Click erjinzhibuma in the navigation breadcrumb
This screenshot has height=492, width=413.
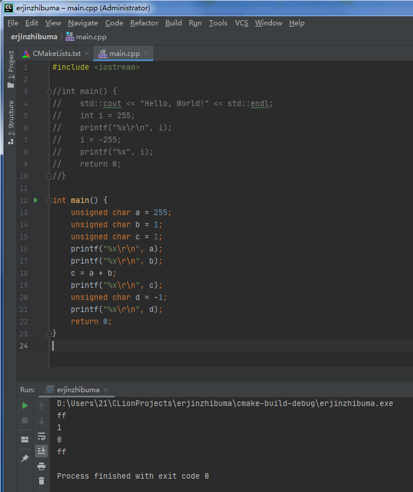click(34, 37)
